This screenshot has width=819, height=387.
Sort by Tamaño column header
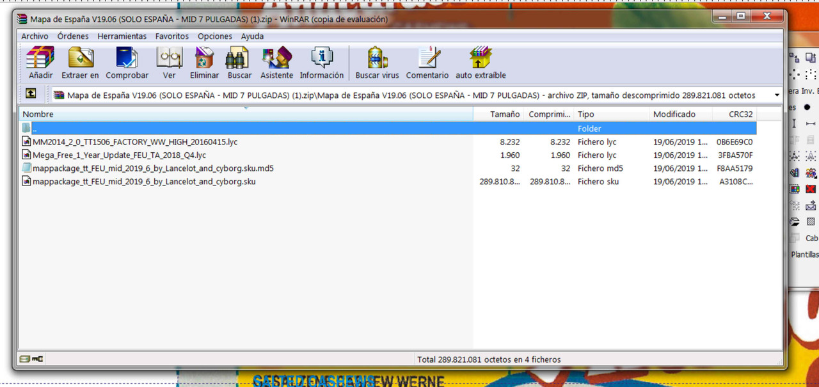click(498, 114)
